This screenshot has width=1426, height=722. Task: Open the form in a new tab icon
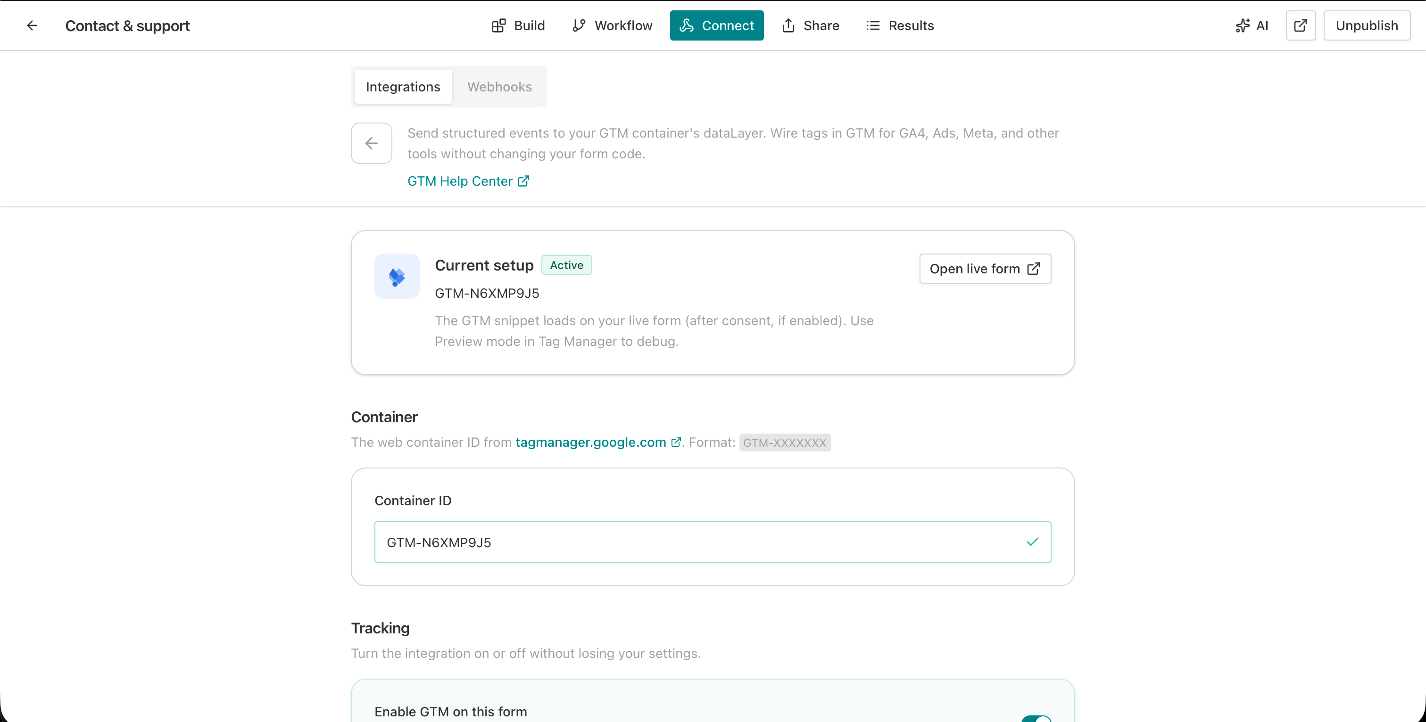(1301, 25)
